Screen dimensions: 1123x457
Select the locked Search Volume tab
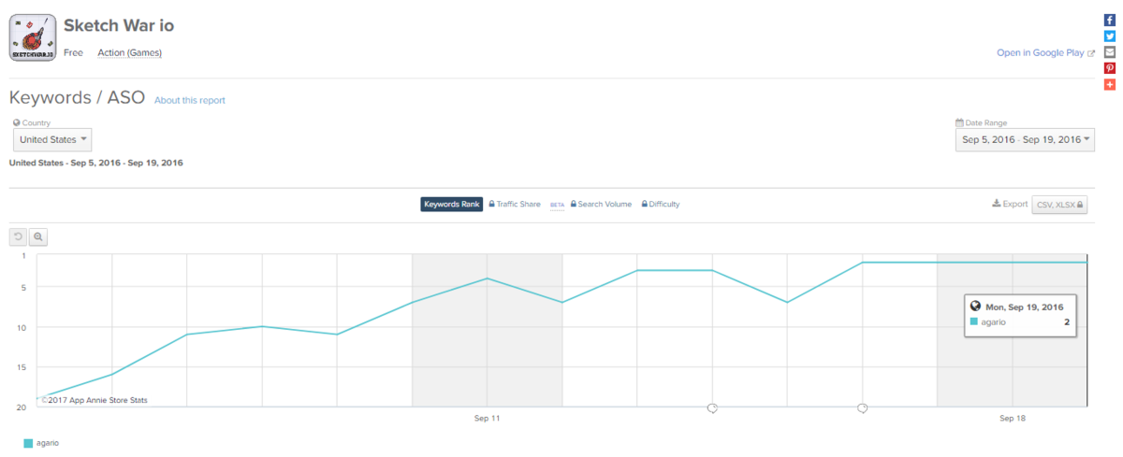click(x=601, y=204)
